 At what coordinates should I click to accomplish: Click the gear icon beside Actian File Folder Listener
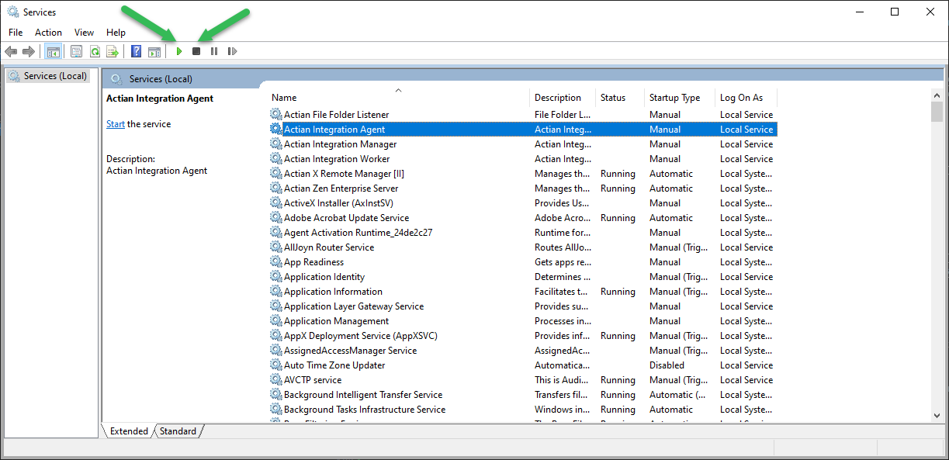[x=276, y=115]
